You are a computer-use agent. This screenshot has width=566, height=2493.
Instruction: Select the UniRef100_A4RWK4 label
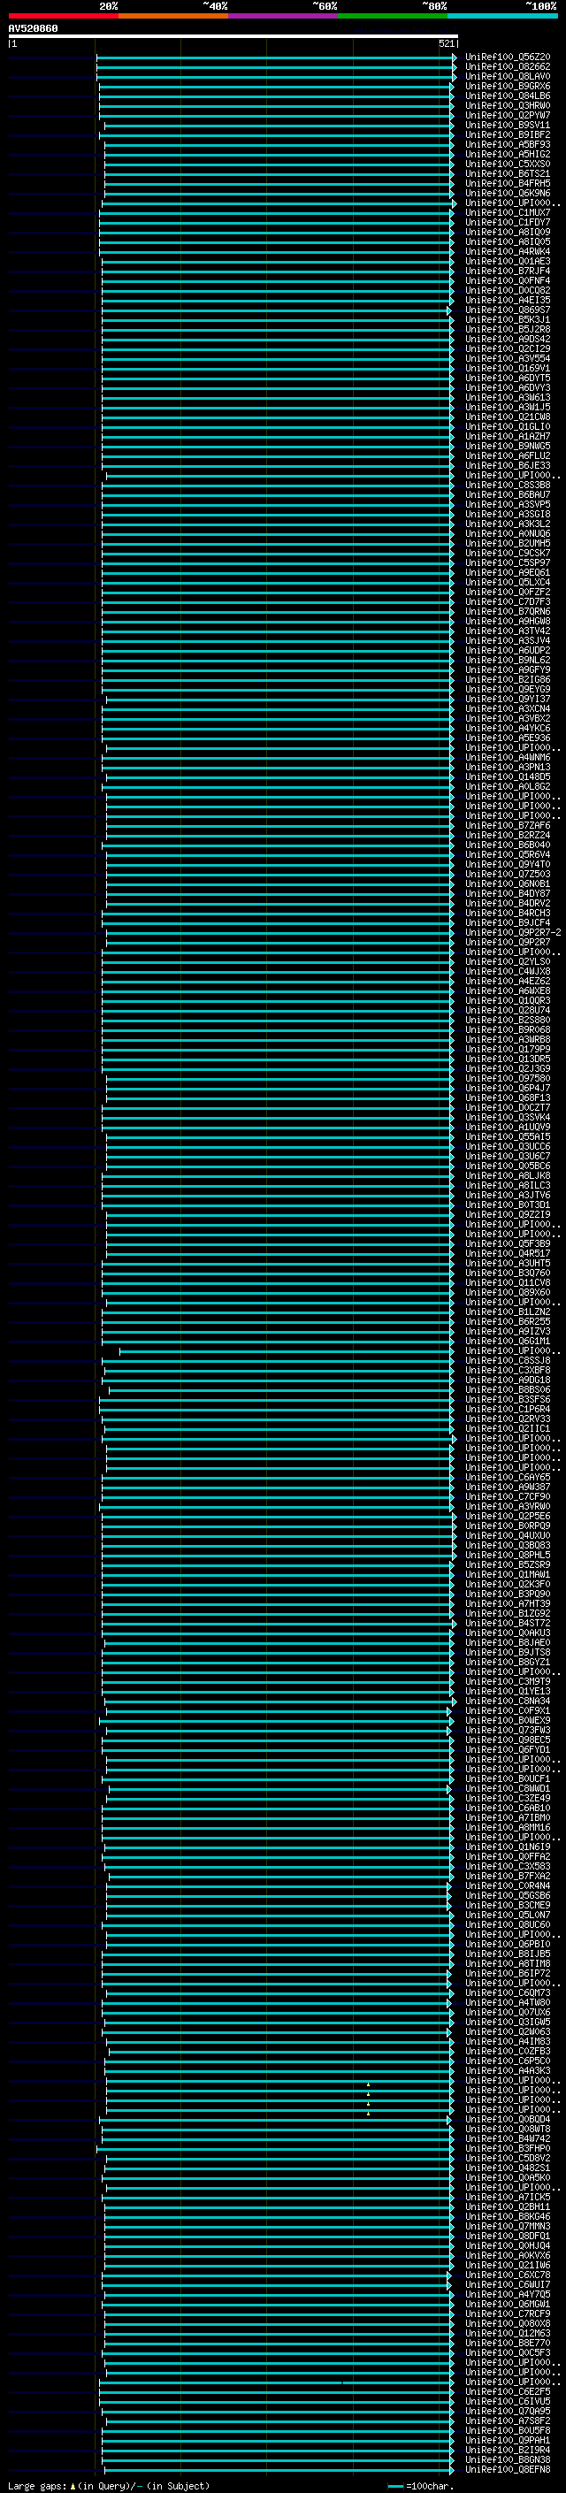(508, 252)
